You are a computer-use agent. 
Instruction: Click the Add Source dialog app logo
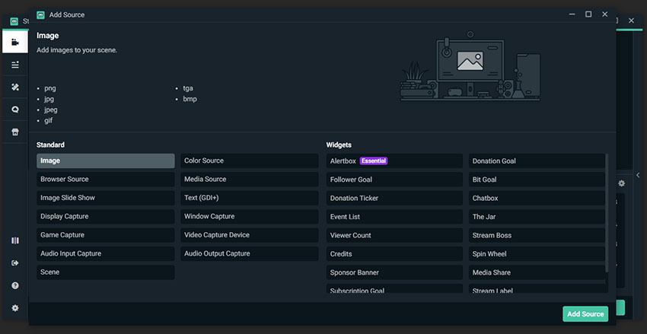point(40,15)
